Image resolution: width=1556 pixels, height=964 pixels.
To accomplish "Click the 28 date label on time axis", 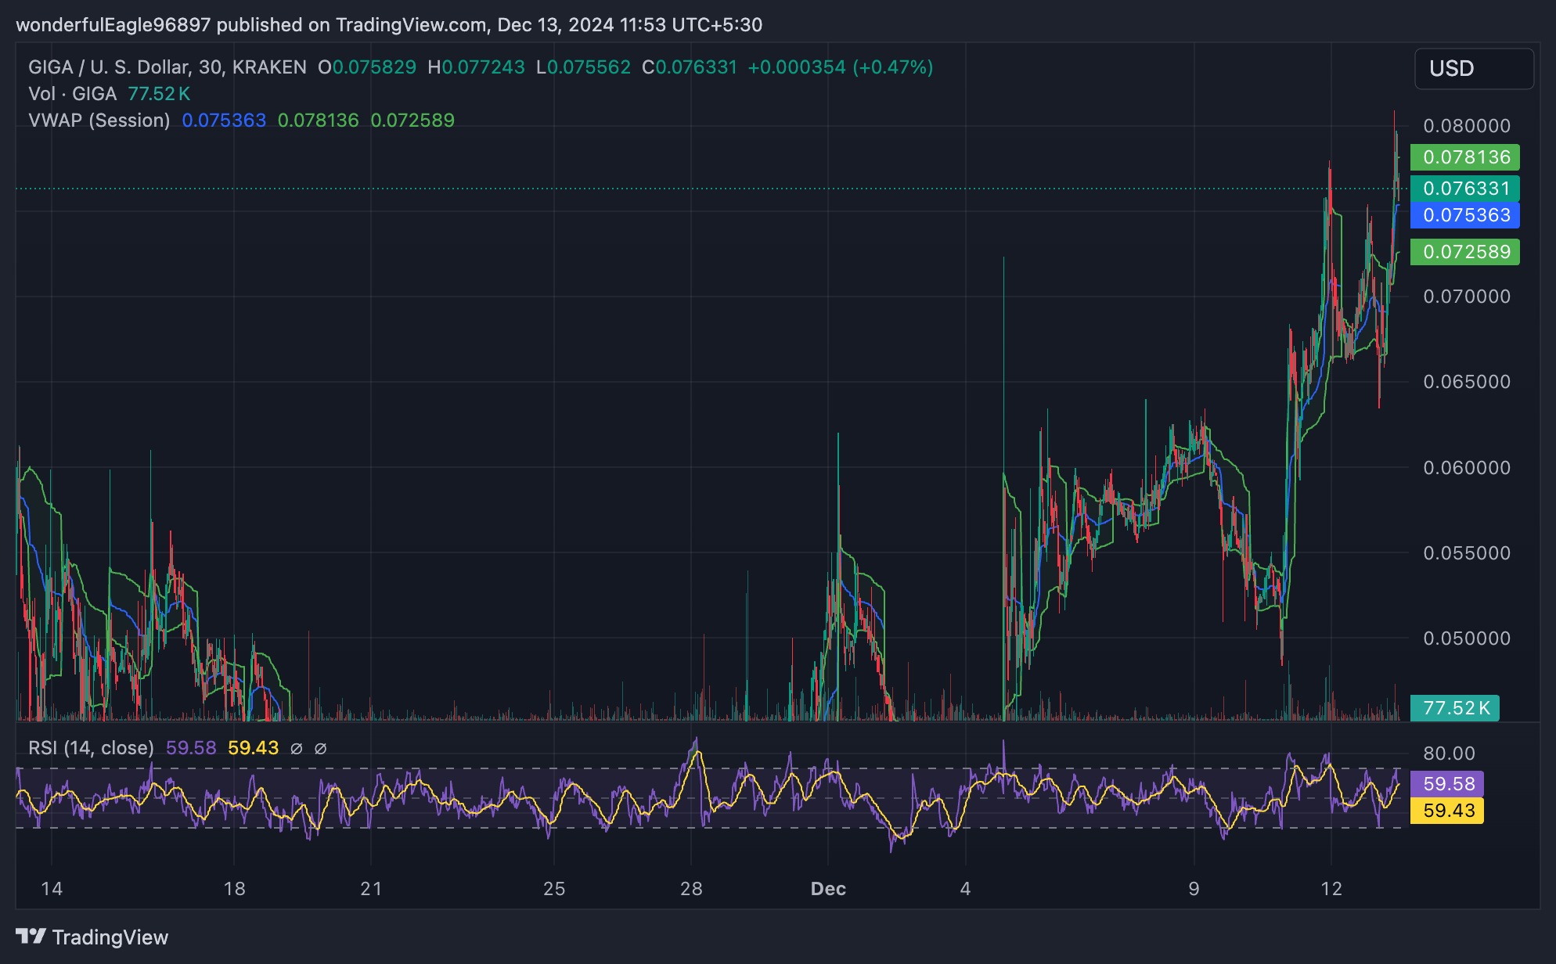I will [691, 889].
